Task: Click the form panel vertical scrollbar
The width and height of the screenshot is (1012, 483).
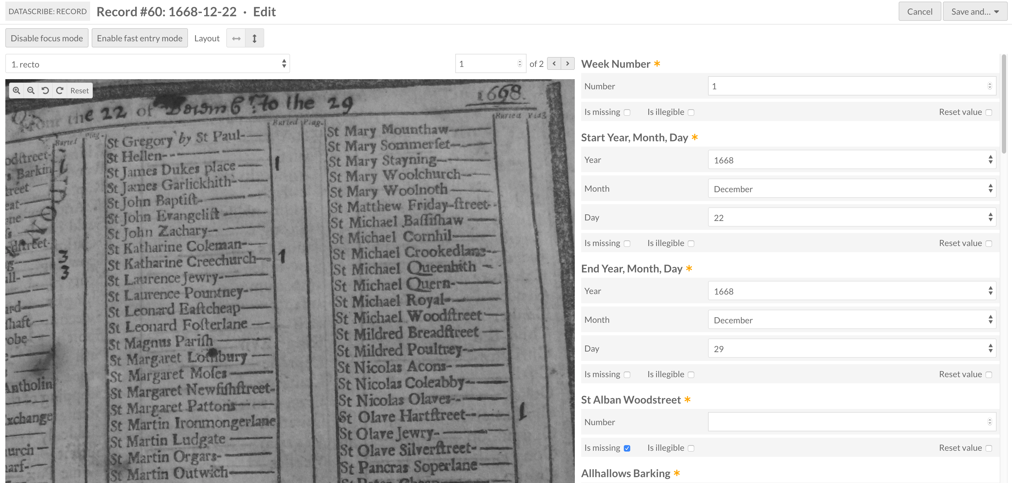Action: tap(1004, 104)
